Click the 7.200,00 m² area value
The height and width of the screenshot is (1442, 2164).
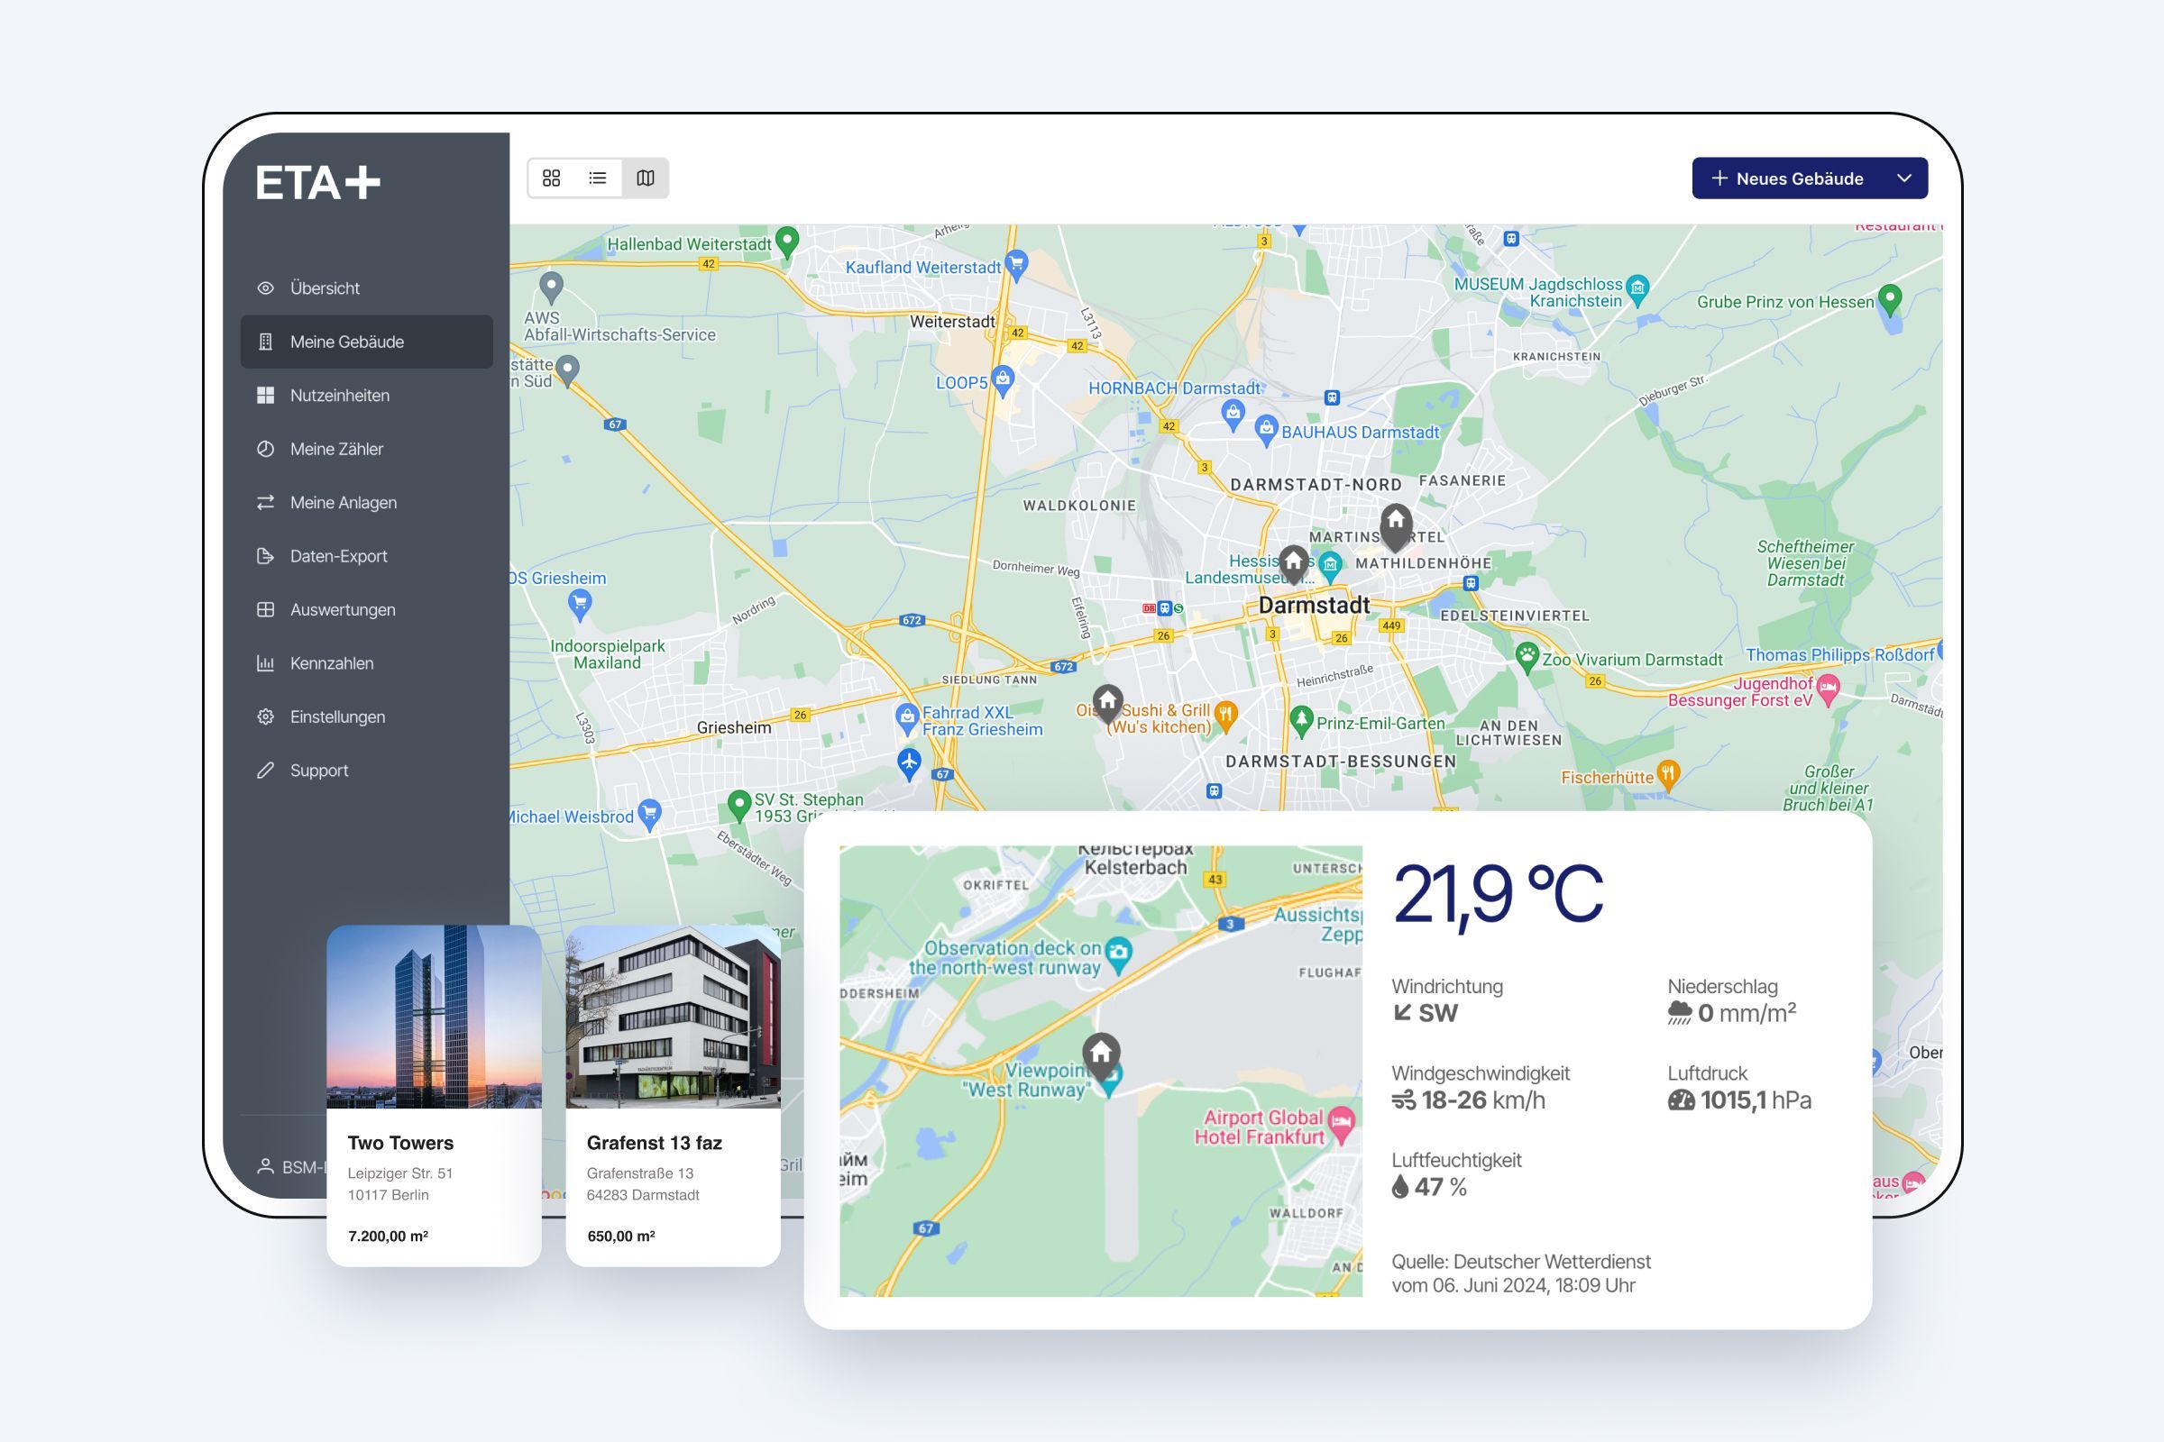389,1236
